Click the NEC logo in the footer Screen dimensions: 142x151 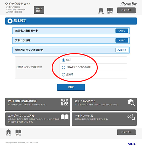coord(132,144)
